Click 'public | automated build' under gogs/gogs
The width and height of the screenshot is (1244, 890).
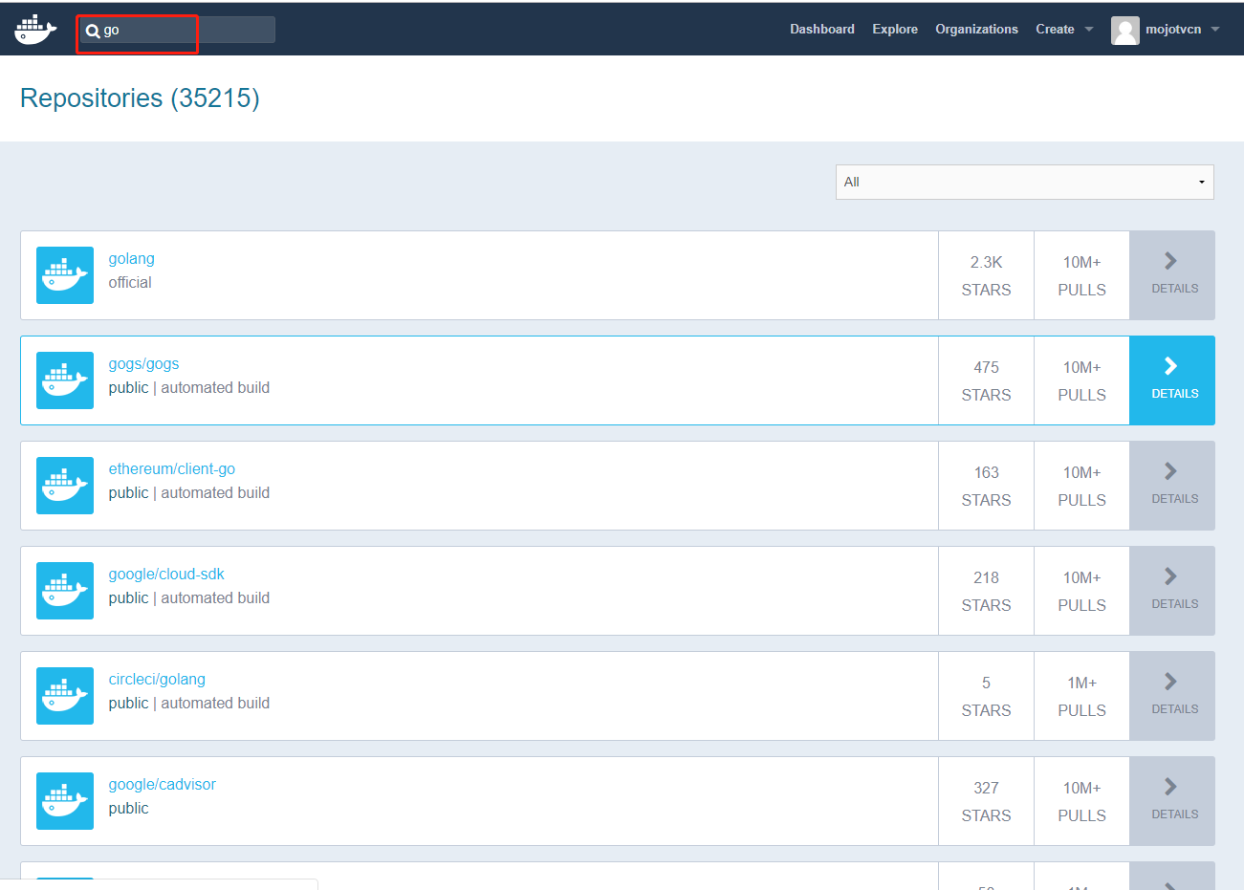tap(189, 388)
